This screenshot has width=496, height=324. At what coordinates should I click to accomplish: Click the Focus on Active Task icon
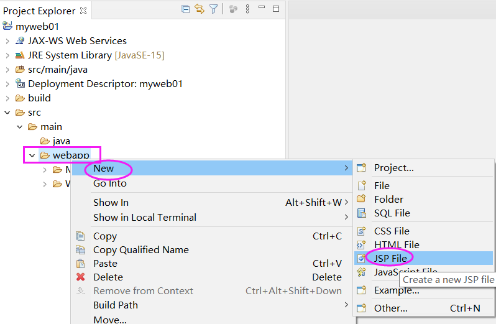(x=233, y=9)
